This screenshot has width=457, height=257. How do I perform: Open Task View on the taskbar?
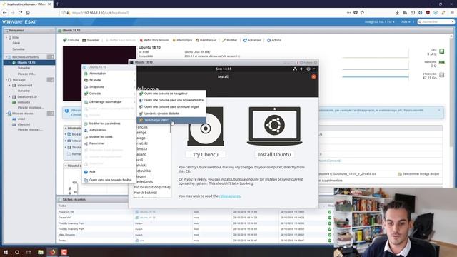[x=29, y=252]
